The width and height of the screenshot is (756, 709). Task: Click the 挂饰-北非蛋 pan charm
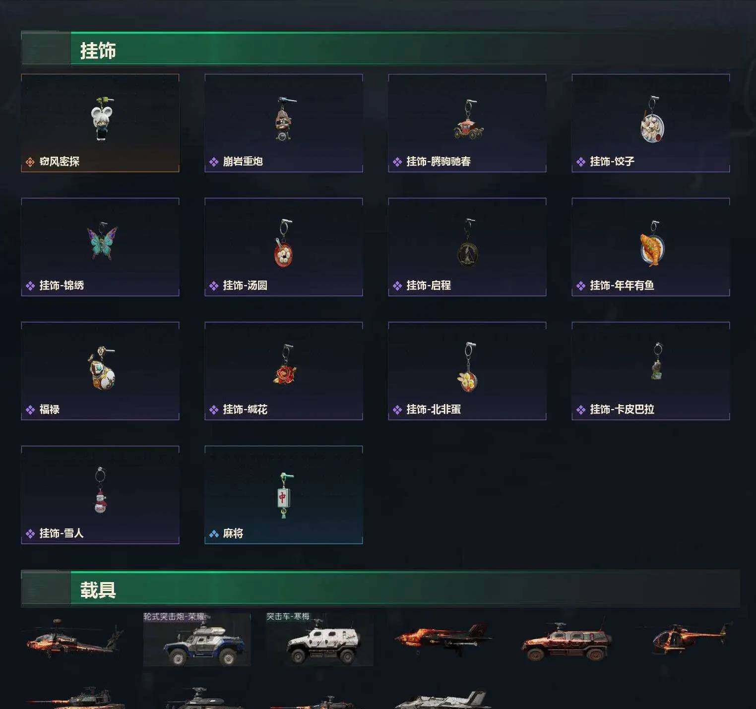468,366
